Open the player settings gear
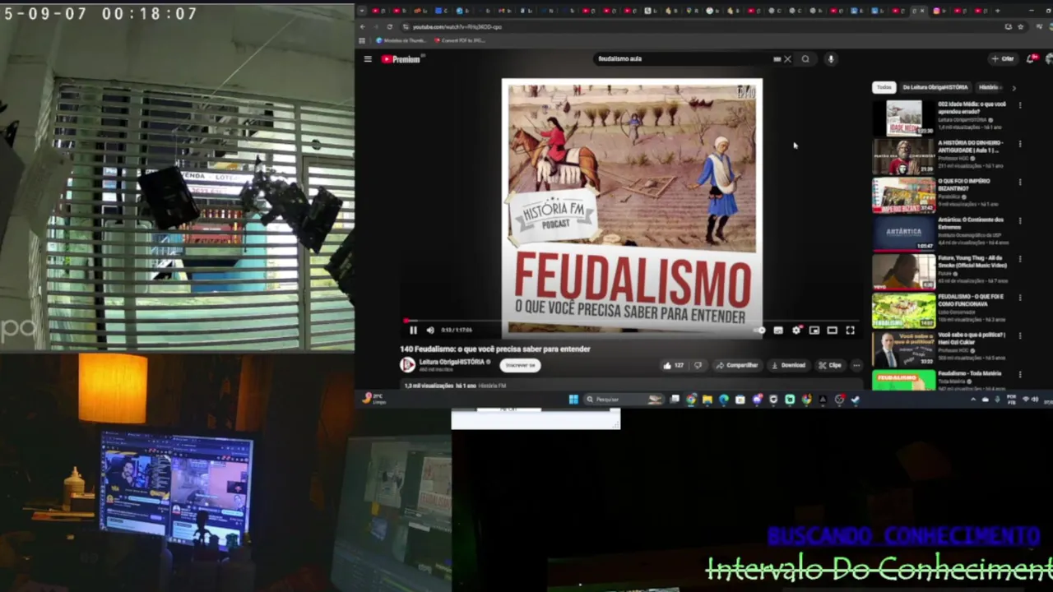The image size is (1053, 592). [x=796, y=330]
